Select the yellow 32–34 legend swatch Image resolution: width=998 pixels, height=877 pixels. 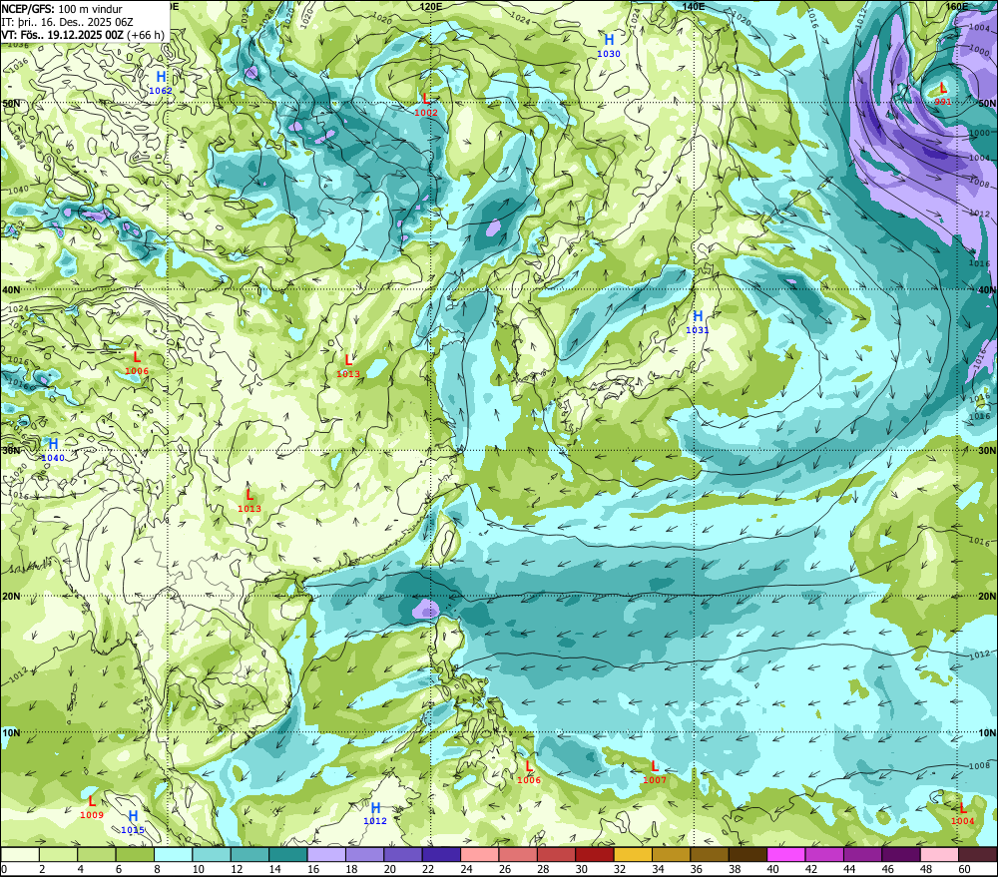tap(633, 854)
